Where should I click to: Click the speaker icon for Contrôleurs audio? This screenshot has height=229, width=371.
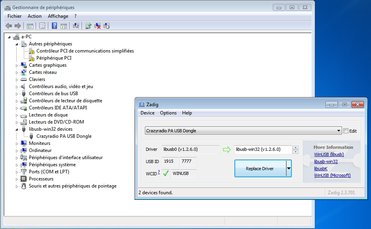23,86
